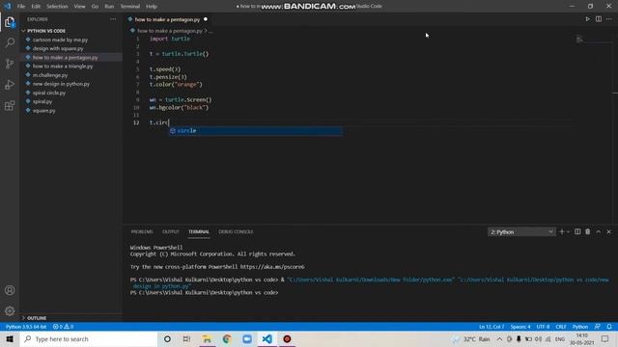Change Python language mode in status bar

pyautogui.click(x=580, y=327)
